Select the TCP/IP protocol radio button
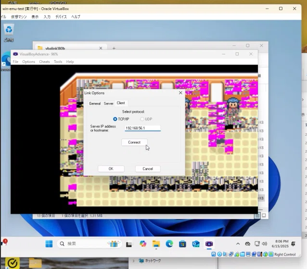The image size is (307, 269). point(115,119)
